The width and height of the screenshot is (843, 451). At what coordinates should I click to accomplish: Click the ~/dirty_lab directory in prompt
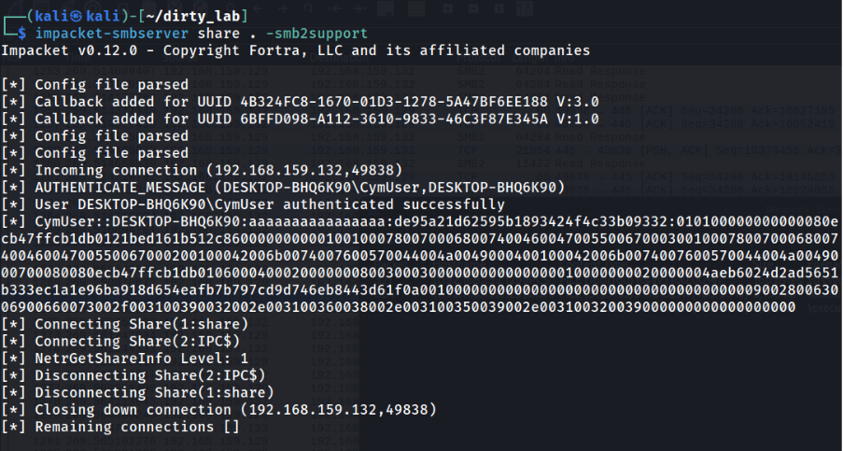point(192,16)
